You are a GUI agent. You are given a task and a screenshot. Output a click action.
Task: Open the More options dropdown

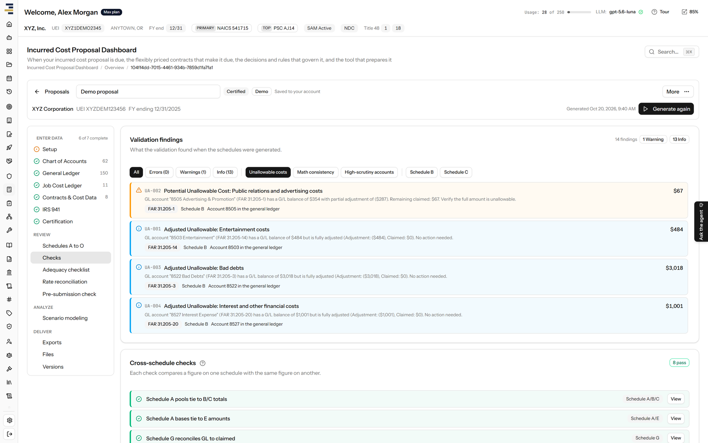coord(678,92)
